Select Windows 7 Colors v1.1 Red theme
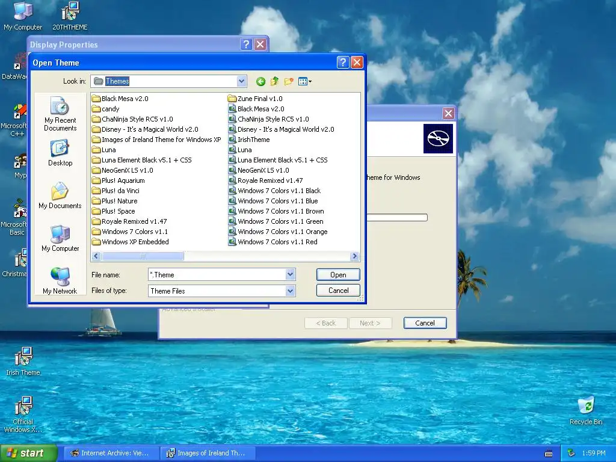 (x=273, y=242)
